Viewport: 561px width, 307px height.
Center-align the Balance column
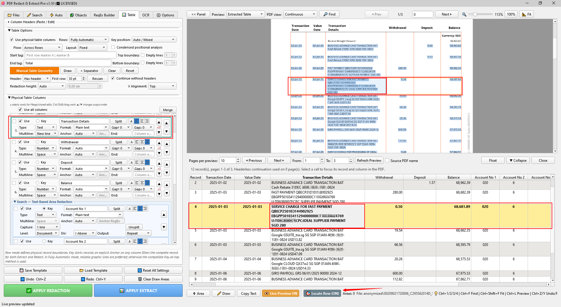pyautogui.click(x=142, y=183)
